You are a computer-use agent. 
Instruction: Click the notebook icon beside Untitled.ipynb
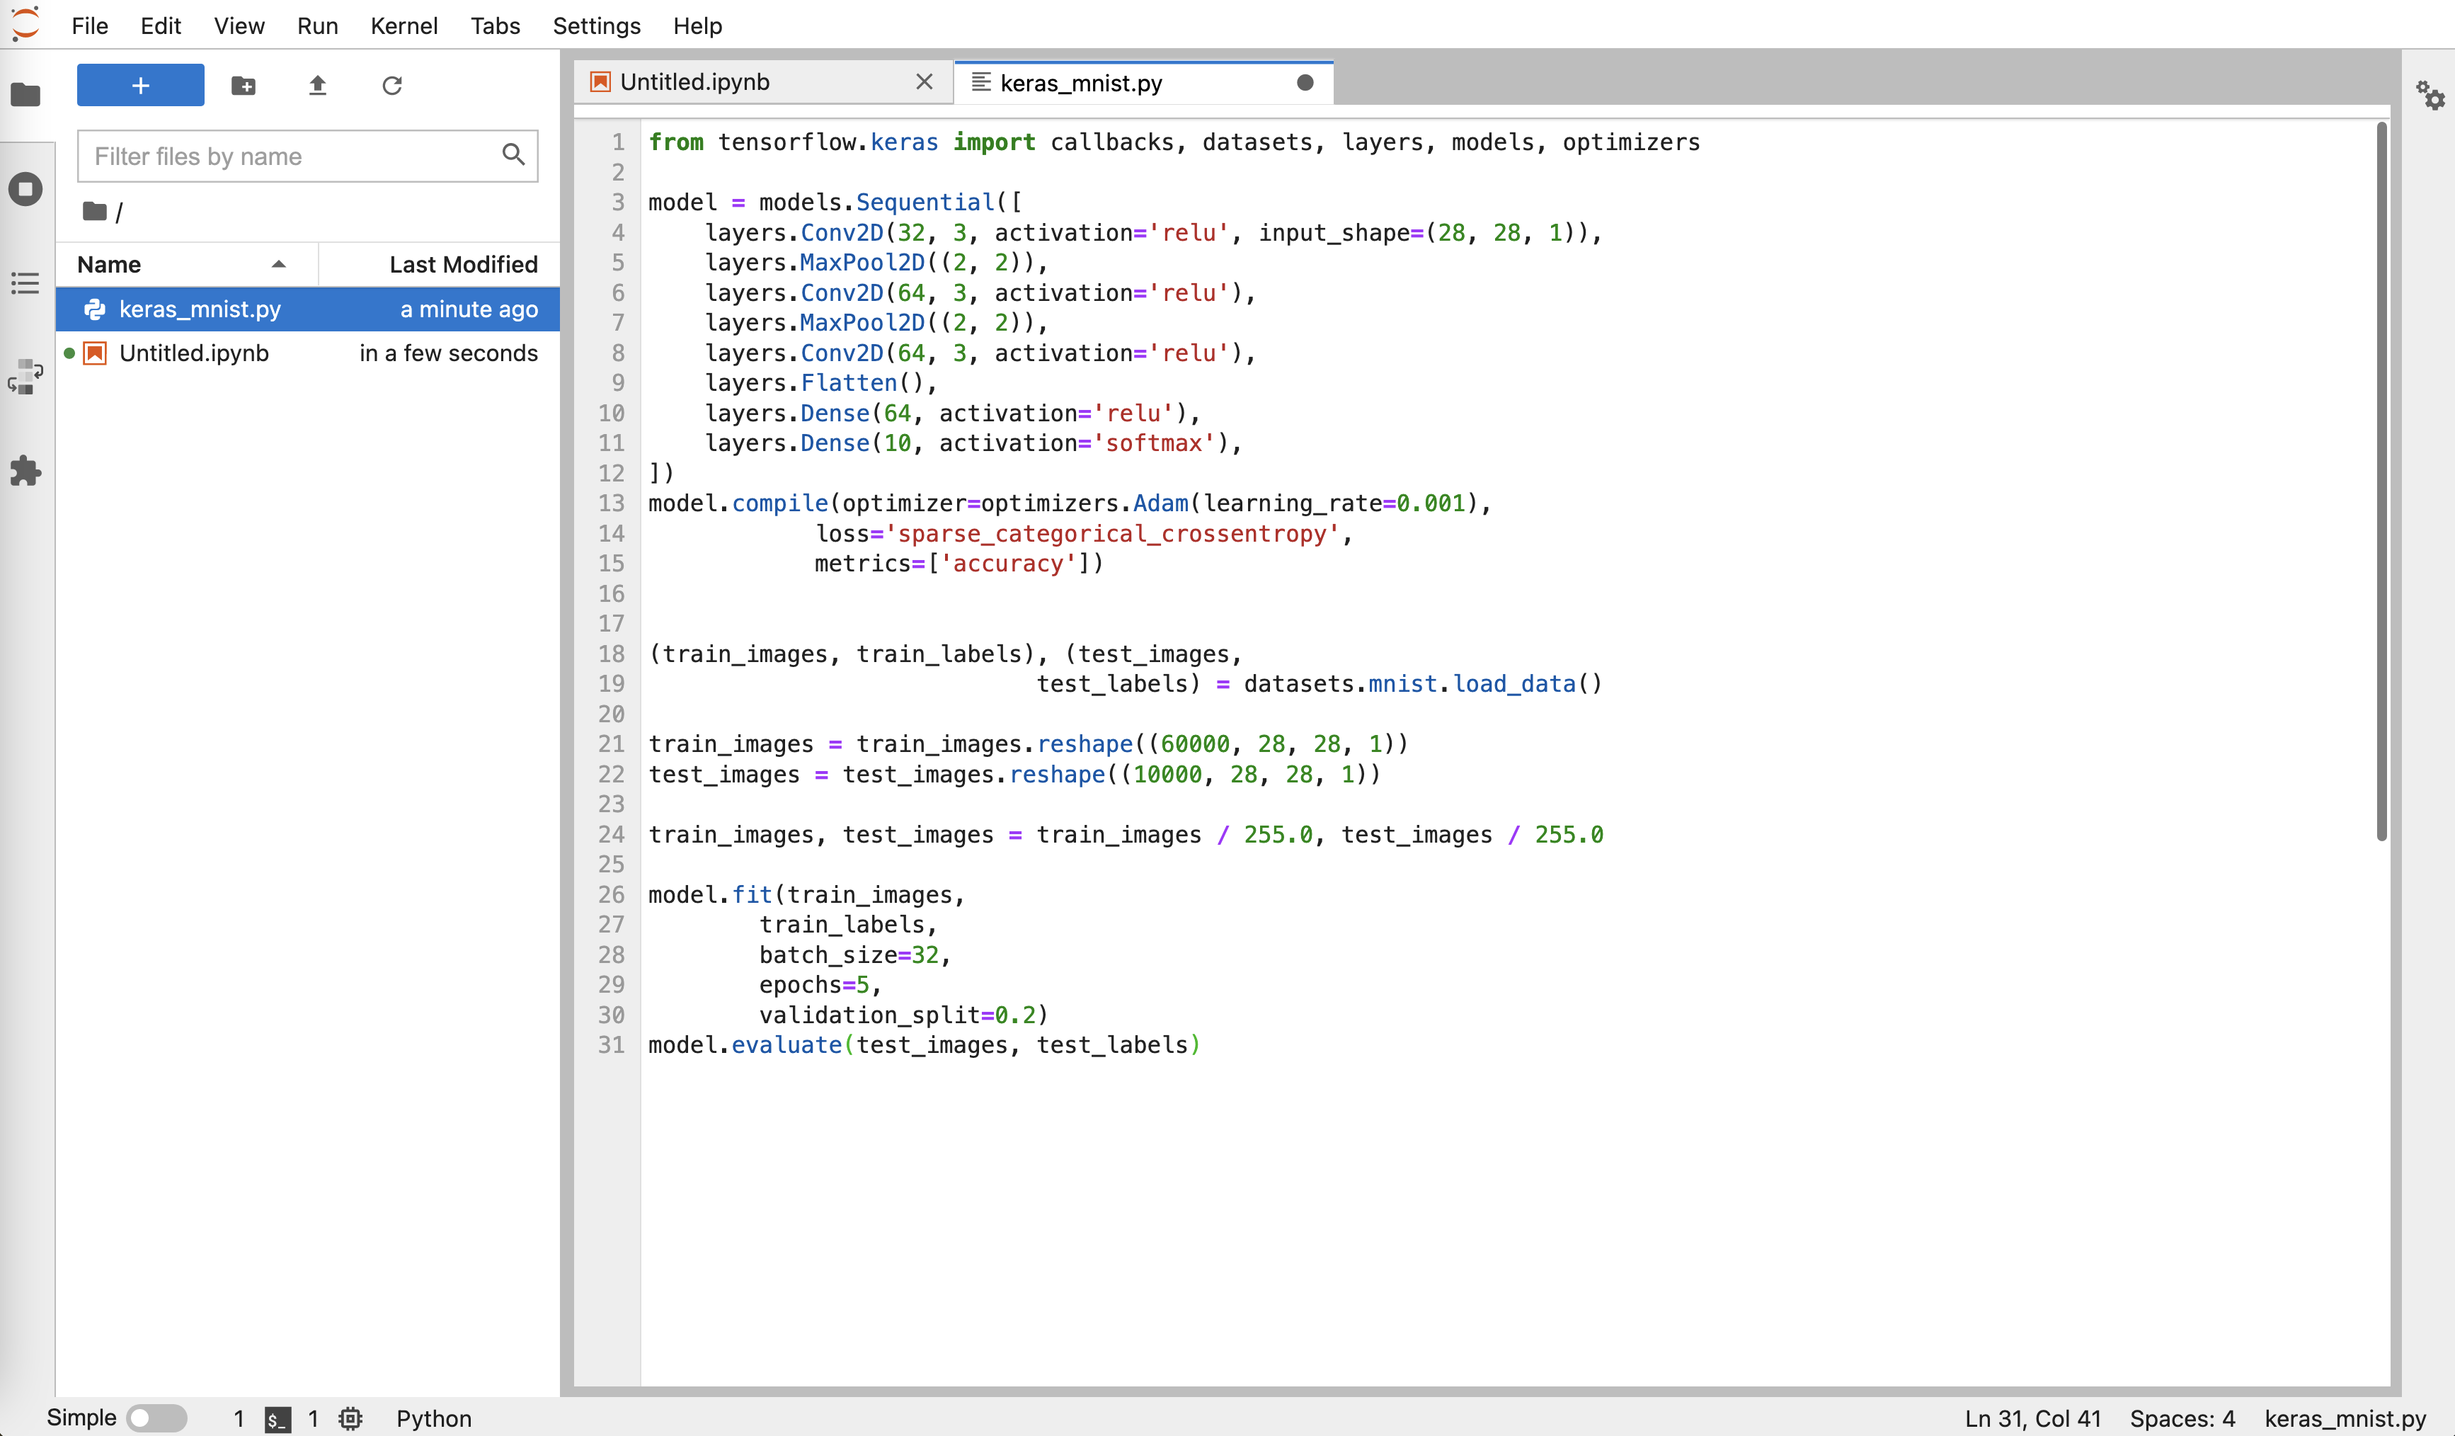[x=94, y=353]
